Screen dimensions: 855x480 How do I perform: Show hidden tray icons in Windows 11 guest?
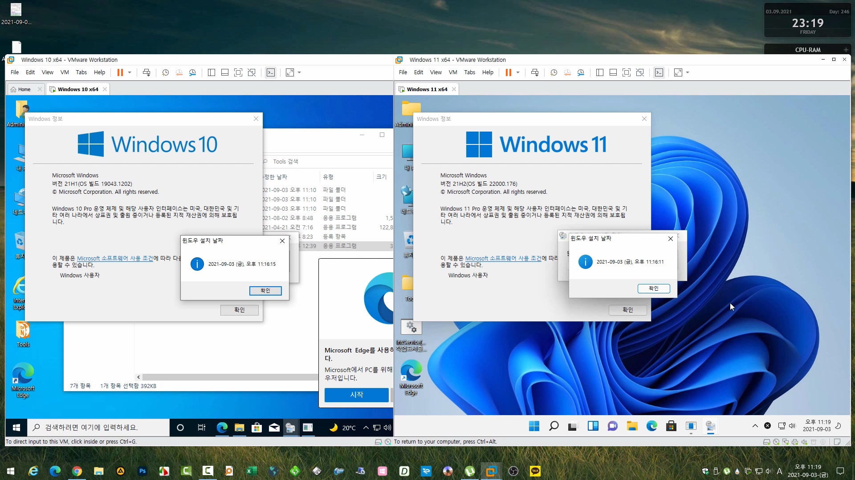755,426
